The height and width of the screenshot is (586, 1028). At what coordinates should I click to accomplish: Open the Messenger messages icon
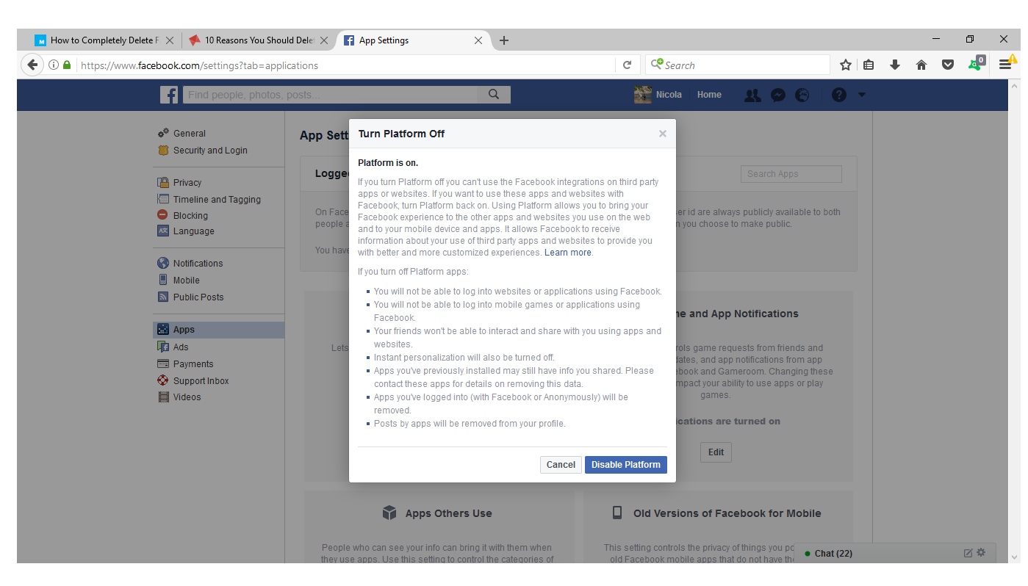[x=778, y=95]
